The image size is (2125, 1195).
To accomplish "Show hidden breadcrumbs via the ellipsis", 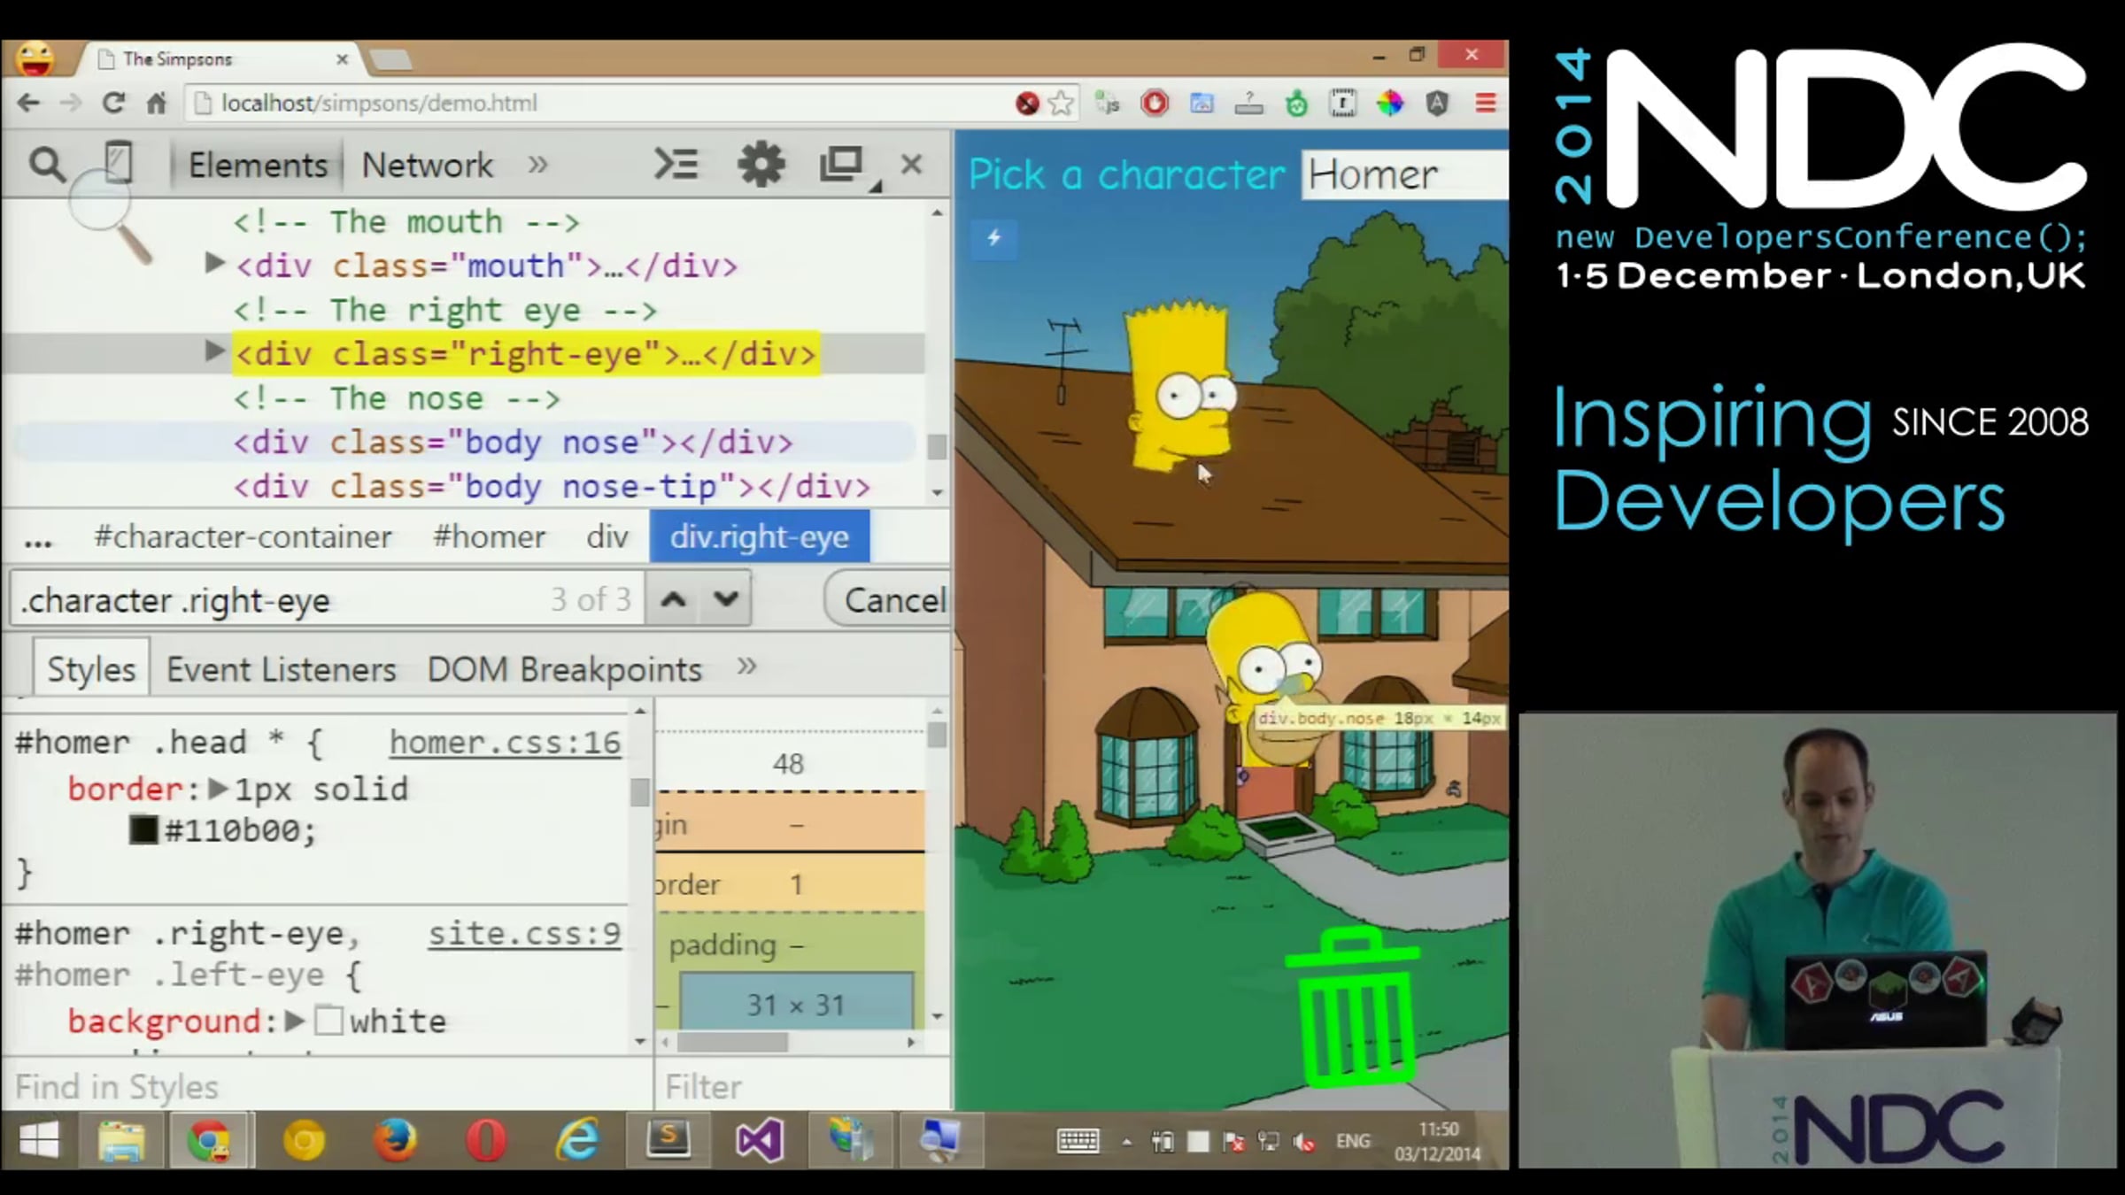I will [37, 538].
